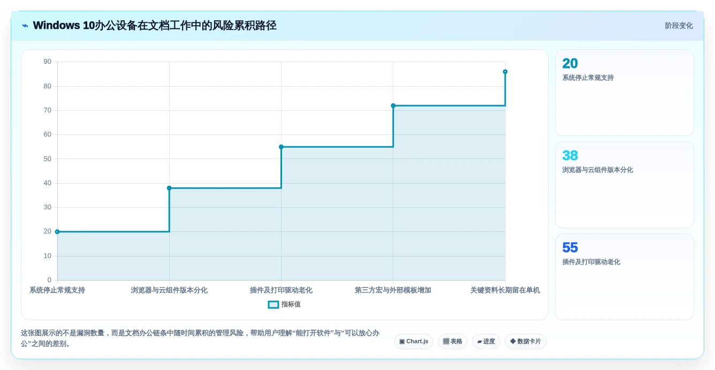Click the card caption 插件及打印驱动老化
Image resolution: width=715 pixels, height=370 pixels.
tap(591, 262)
